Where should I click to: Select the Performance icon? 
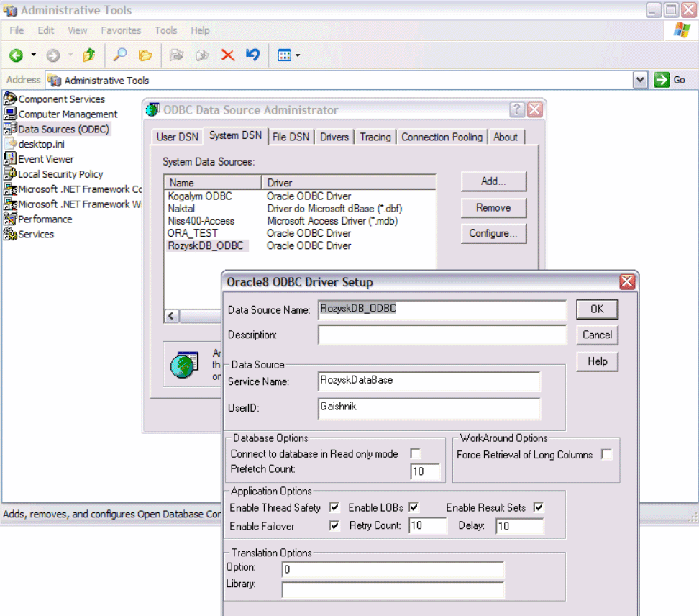coord(10,219)
